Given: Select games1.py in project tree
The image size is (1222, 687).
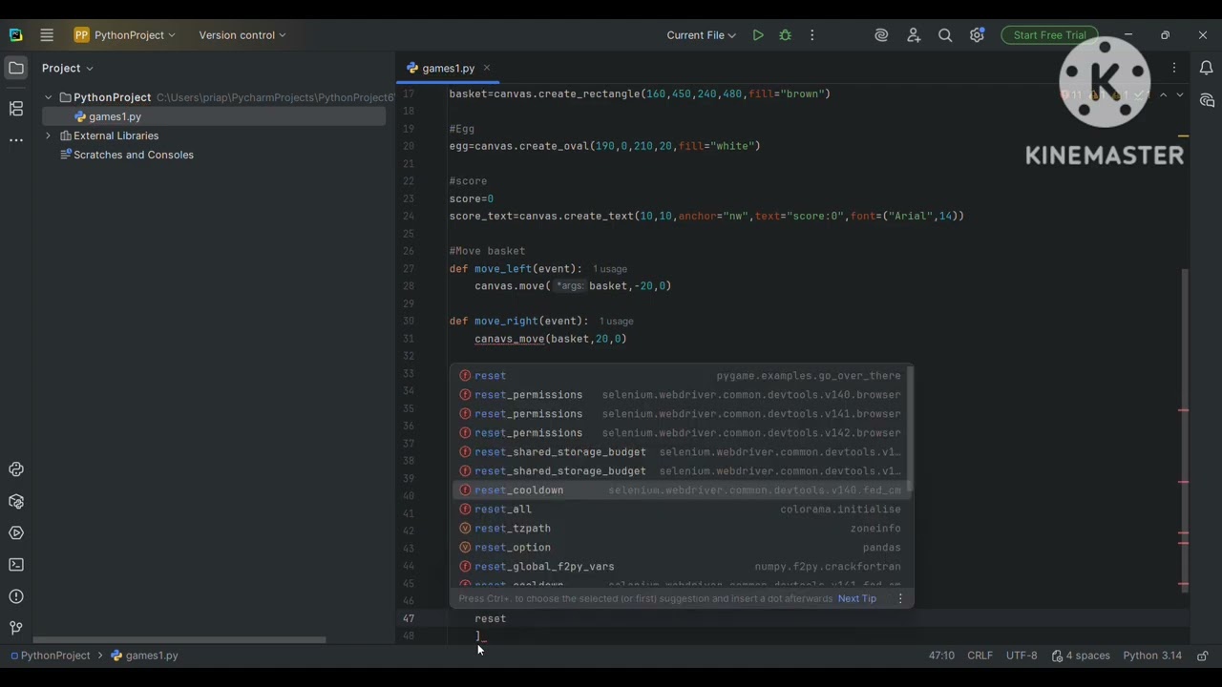Looking at the screenshot, I should [115, 116].
